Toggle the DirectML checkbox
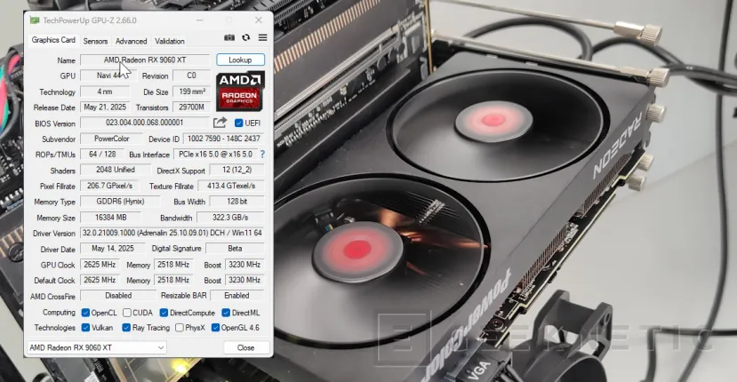 (226, 313)
